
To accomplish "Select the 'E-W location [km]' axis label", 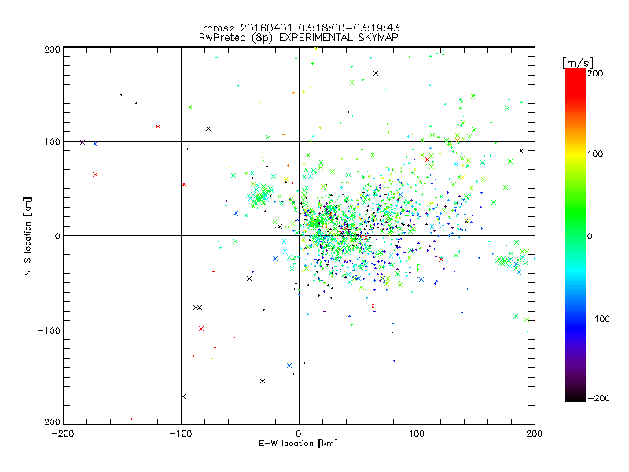I will point(298,443).
